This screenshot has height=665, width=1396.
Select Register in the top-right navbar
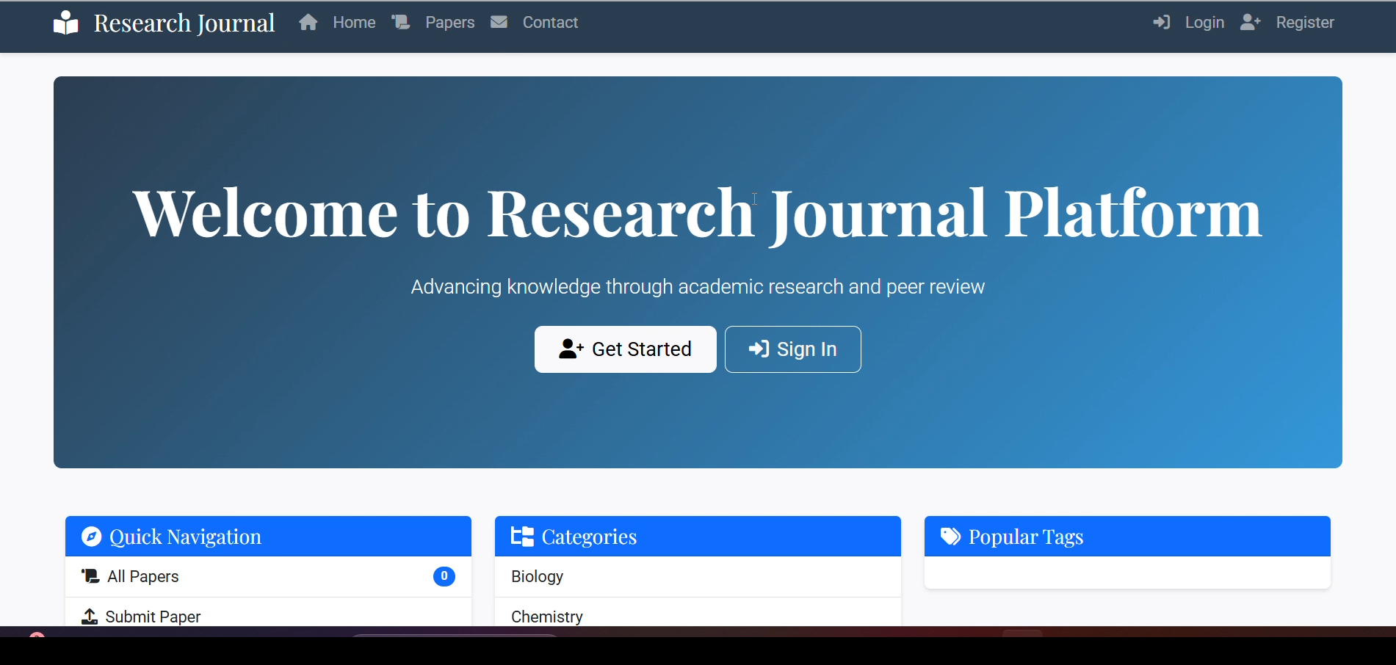coord(1305,22)
